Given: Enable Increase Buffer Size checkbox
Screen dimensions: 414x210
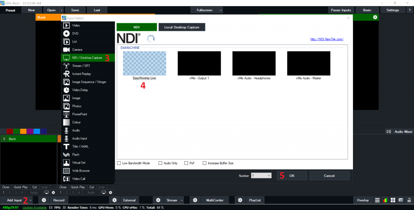Looking at the screenshot, I should pyautogui.click(x=204, y=163).
